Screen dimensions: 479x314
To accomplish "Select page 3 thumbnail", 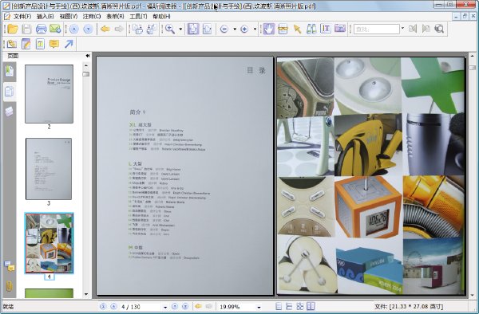I will click(x=49, y=169).
